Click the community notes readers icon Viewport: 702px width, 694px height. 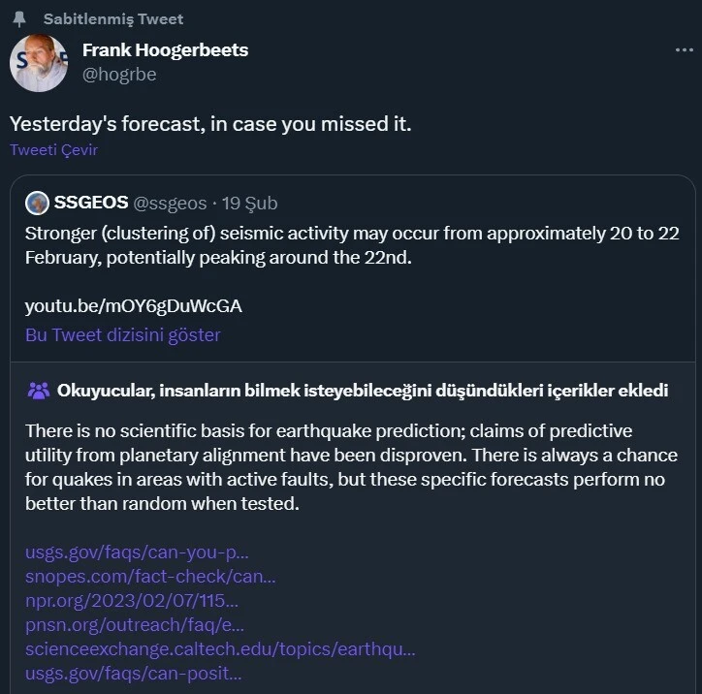pos(38,391)
